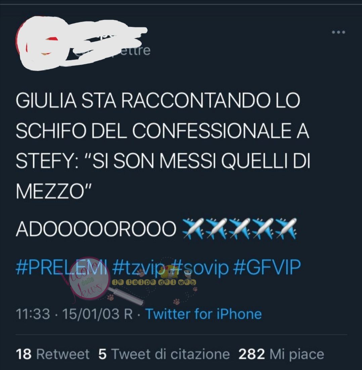Screen dimensions: 362x370
Task: Open the #GFVIP hashtag
Action: [x=267, y=267]
